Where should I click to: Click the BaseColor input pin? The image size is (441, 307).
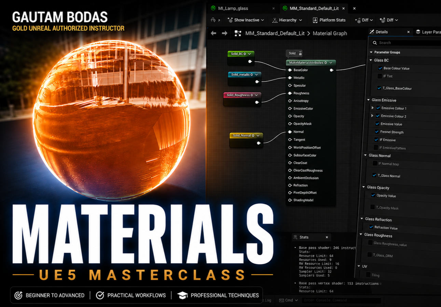point(290,70)
